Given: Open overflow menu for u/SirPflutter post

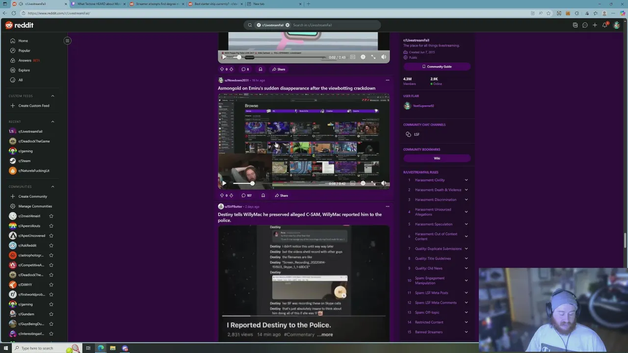Looking at the screenshot, I should (387, 206).
